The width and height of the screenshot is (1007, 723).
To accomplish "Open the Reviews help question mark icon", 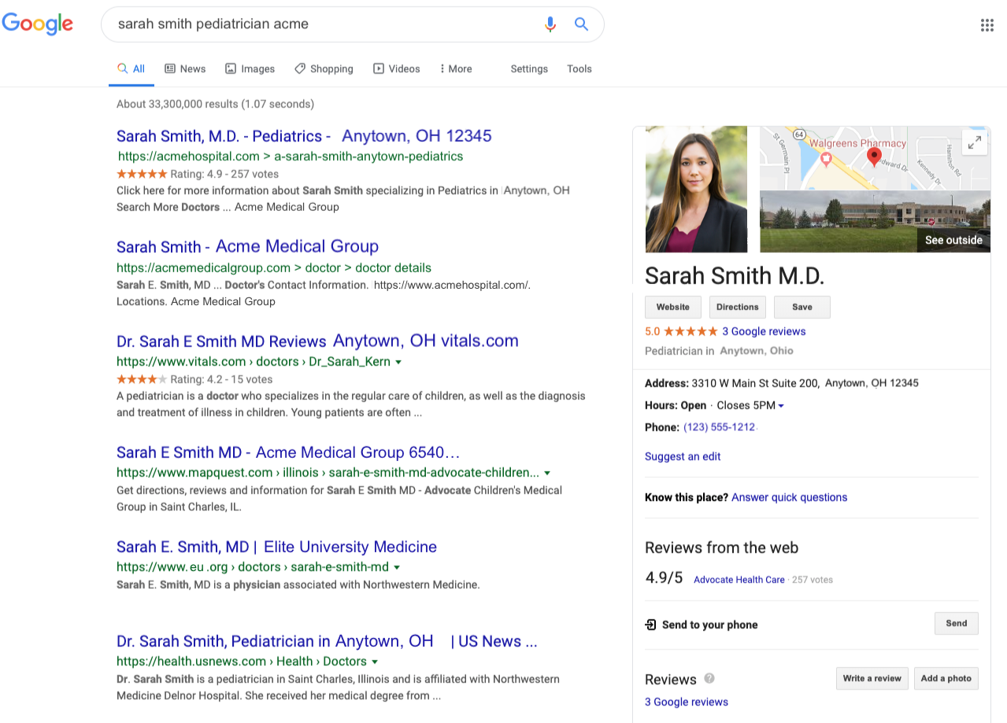I will pyautogui.click(x=709, y=678).
